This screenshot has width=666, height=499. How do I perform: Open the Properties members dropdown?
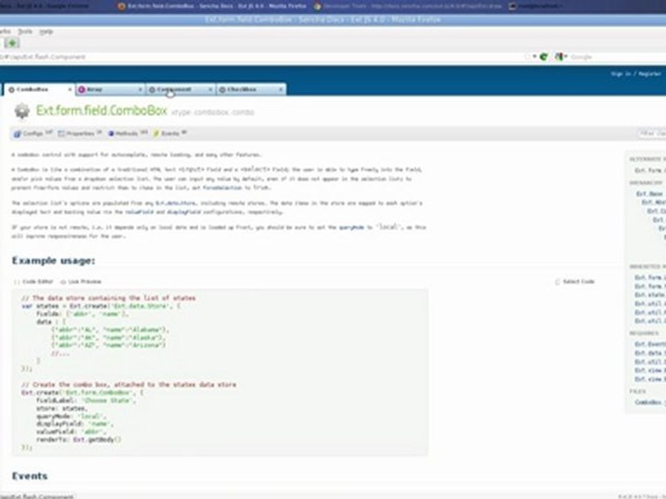pos(80,134)
